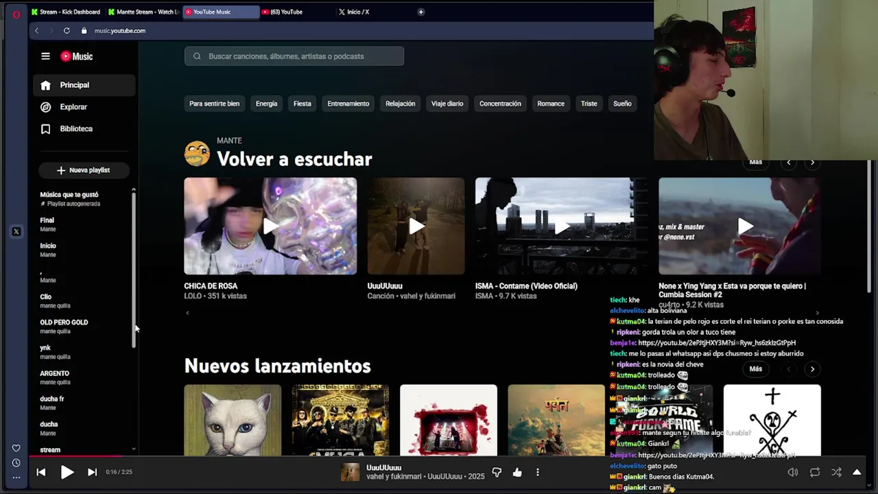Screen dimensions: 878x494
Task: Select the Sueño chip
Action: point(622,104)
